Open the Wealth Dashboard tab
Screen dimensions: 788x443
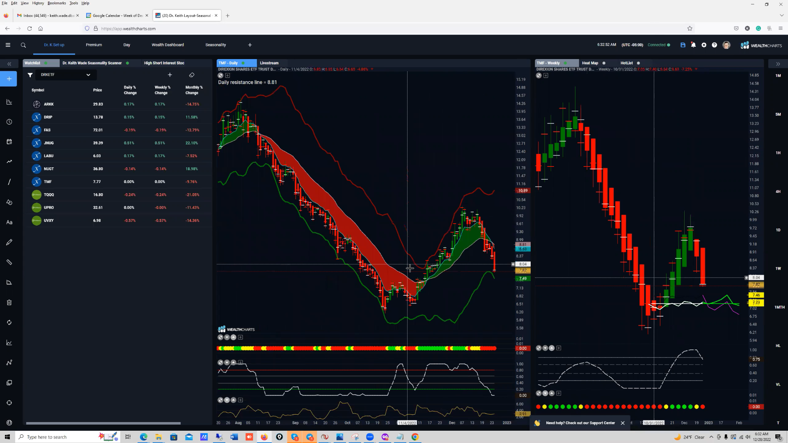coord(167,45)
